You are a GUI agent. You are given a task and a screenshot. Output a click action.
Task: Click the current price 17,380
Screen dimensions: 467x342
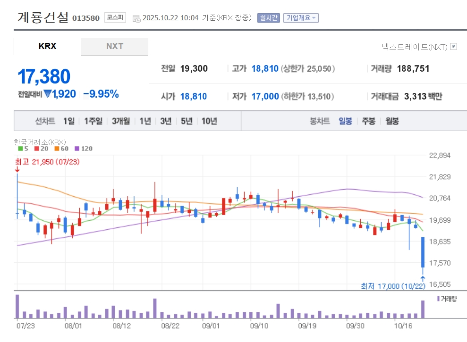click(x=44, y=76)
